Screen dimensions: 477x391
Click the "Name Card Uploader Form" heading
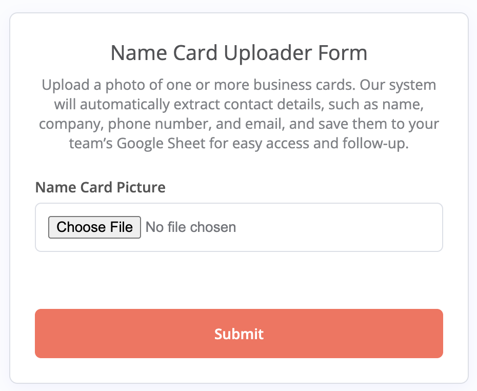[x=239, y=53]
